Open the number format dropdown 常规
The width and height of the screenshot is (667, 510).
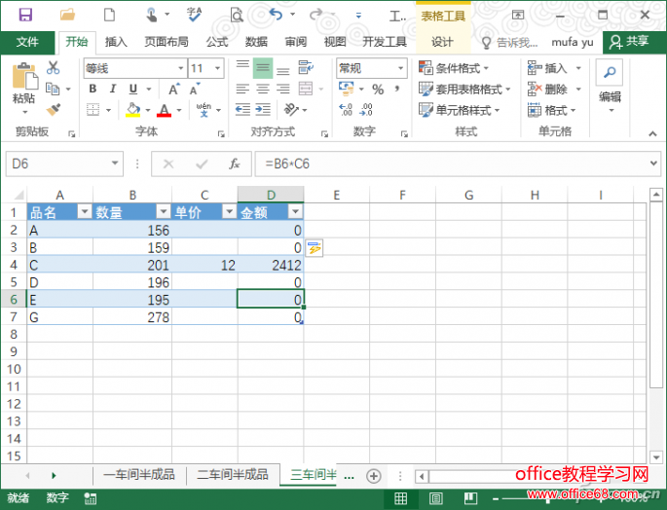(x=400, y=68)
